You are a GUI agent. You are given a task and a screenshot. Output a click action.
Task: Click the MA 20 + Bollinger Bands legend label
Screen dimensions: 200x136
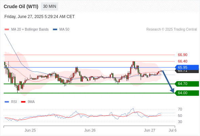pyautogui.click(x=30, y=30)
